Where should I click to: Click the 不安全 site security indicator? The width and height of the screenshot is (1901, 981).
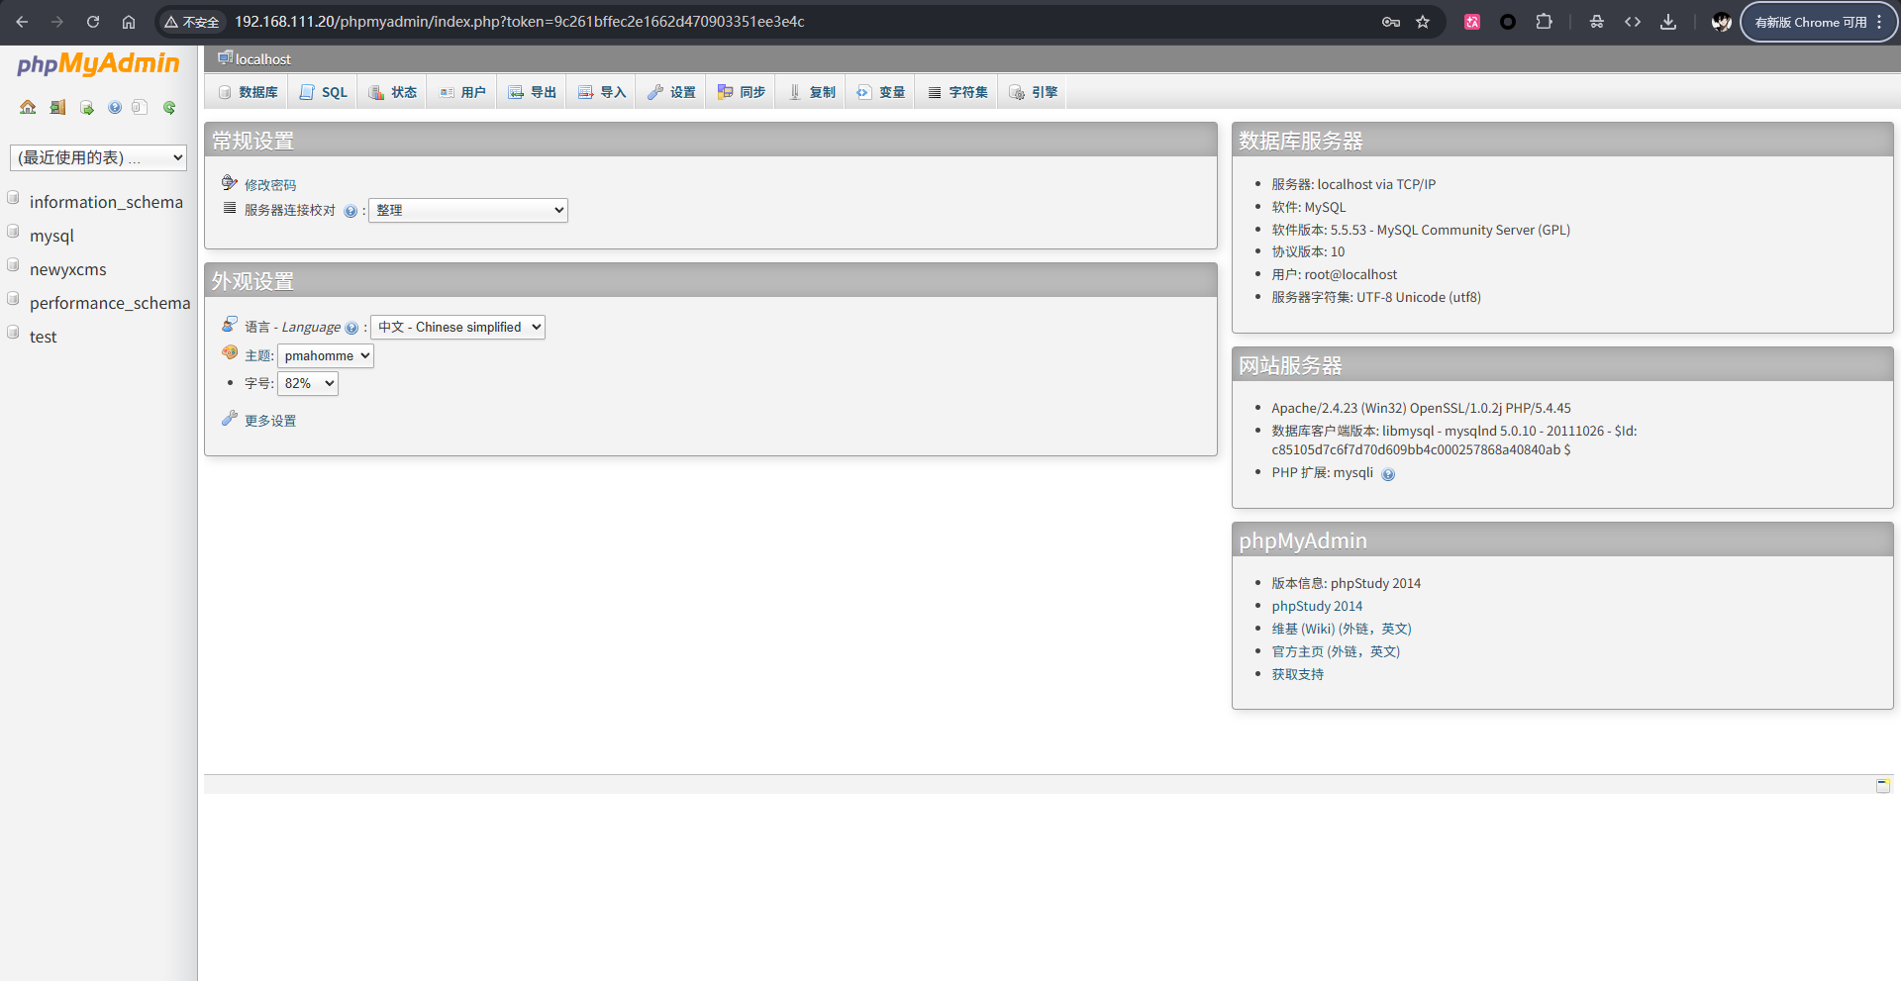tap(192, 22)
